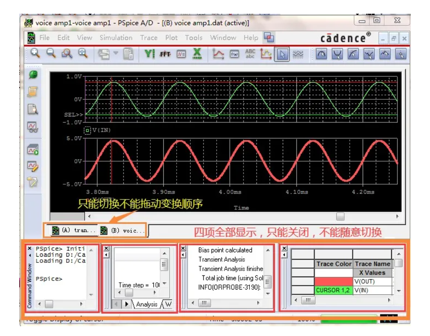Click the Cursor Point icon

(401, 54)
